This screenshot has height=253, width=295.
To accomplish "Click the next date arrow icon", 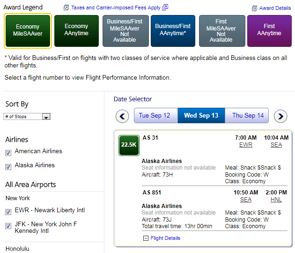I will [280, 116].
